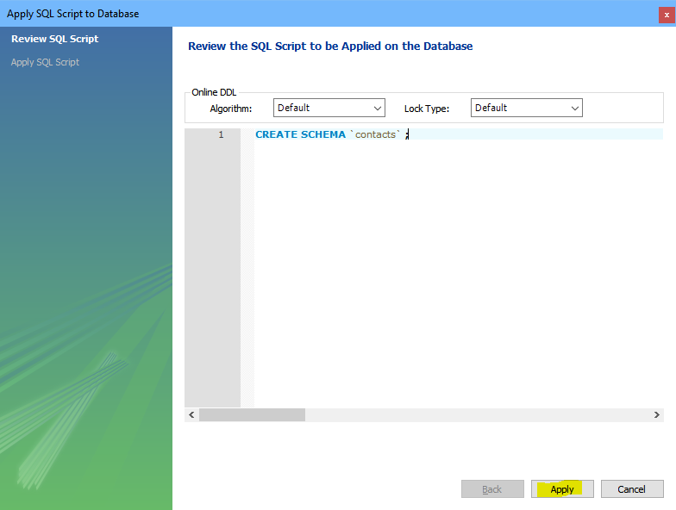This screenshot has width=676, height=510.
Task: Select the Review SQL Script step
Action: click(55, 39)
